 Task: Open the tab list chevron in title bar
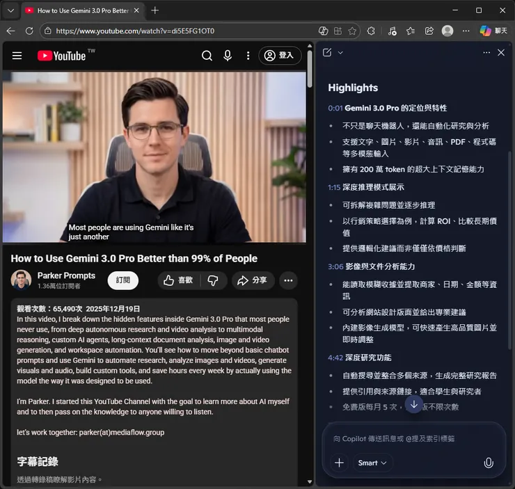pyautogui.click(x=10, y=10)
